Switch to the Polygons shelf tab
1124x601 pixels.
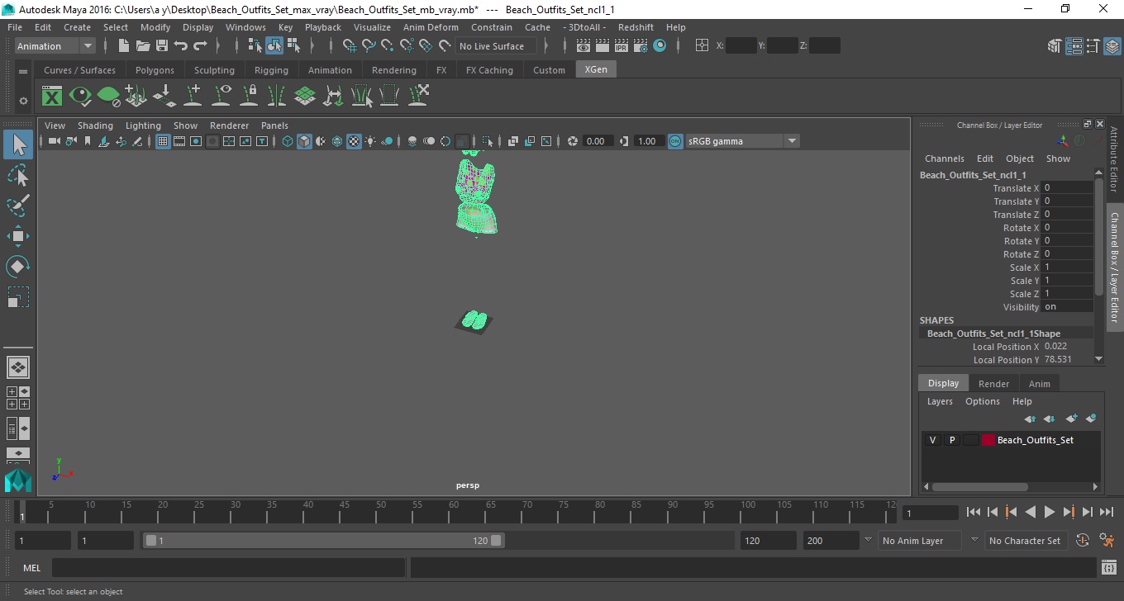[155, 70]
